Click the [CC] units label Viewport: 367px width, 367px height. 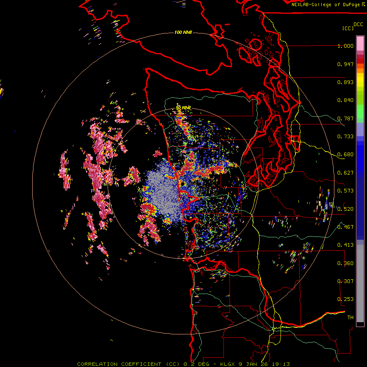[x=348, y=28]
